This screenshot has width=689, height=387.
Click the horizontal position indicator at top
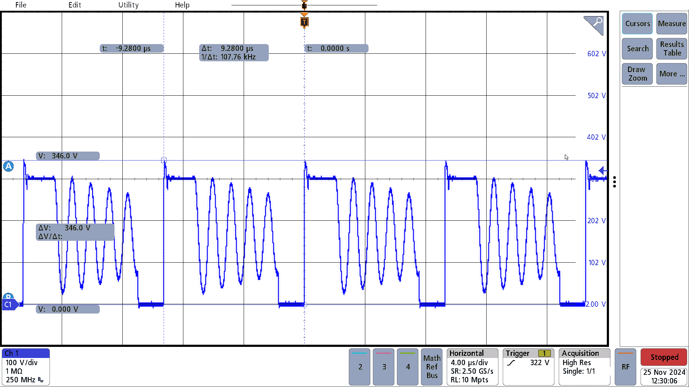(304, 5)
